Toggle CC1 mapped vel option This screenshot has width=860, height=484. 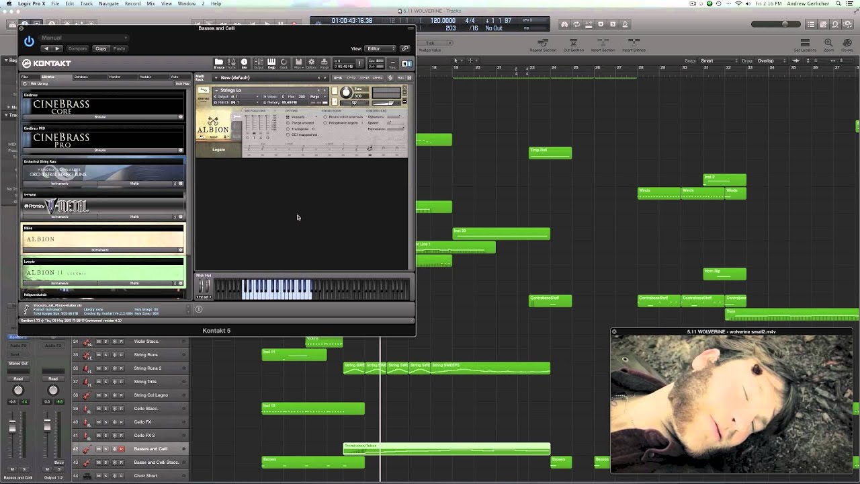point(302,134)
